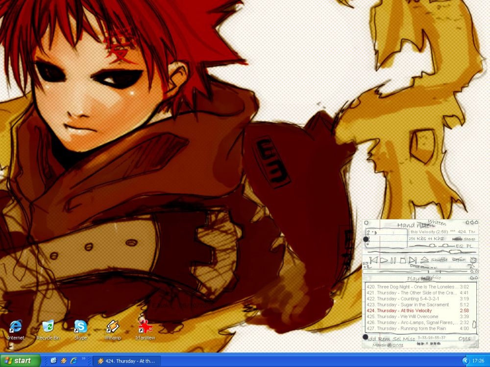The width and height of the screenshot is (490, 367).
Task: Select the IrfanView desktop shortcut
Action: (x=145, y=329)
